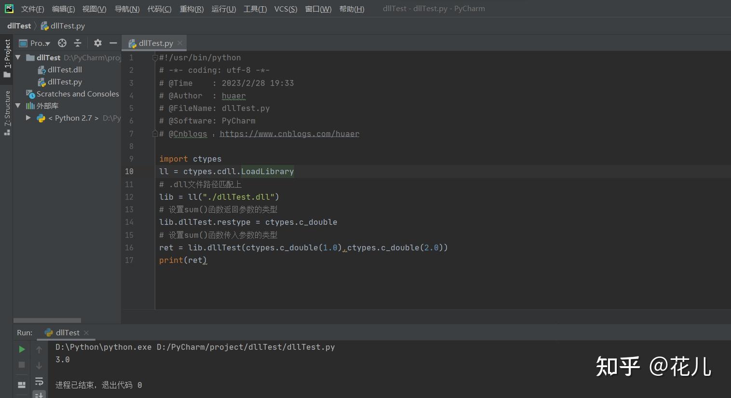Open the cnblogs.com/huaer hyperlink

(x=289, y=134)
